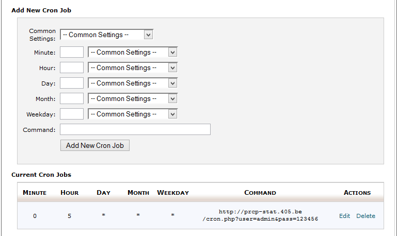
Task: Click the Hour column header
Action: pyautogui.click(x=69, y=193)
